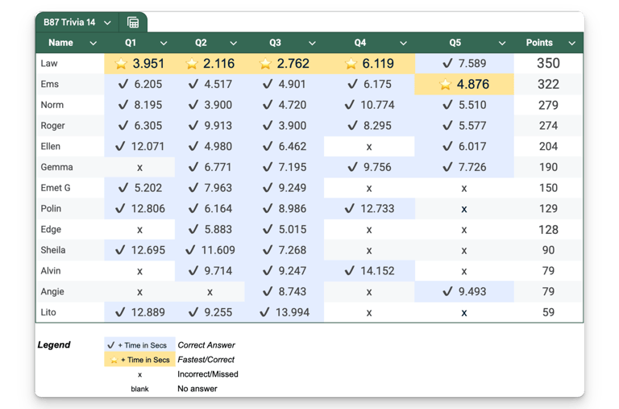
Task: Click the blue Correct Answer legend swatch
Action: 139,345
